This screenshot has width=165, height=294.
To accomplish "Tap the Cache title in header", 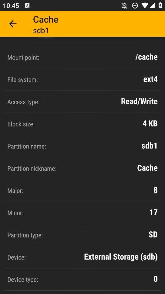I will coord(45,19).
